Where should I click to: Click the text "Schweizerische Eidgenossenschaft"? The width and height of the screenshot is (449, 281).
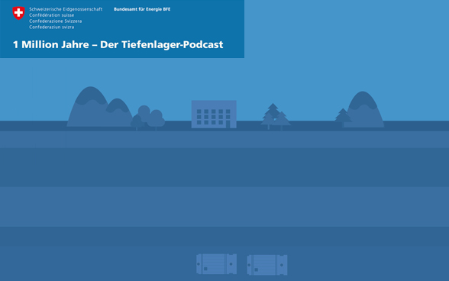[x=66, y=9]
